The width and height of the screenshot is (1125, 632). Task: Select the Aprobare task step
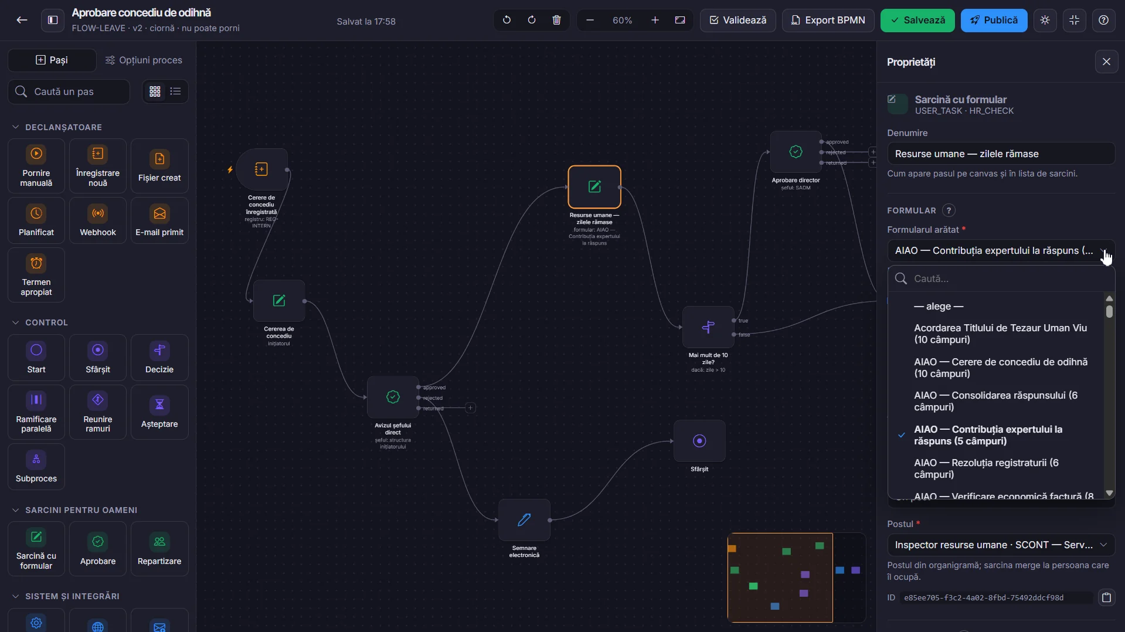(98, 549)
